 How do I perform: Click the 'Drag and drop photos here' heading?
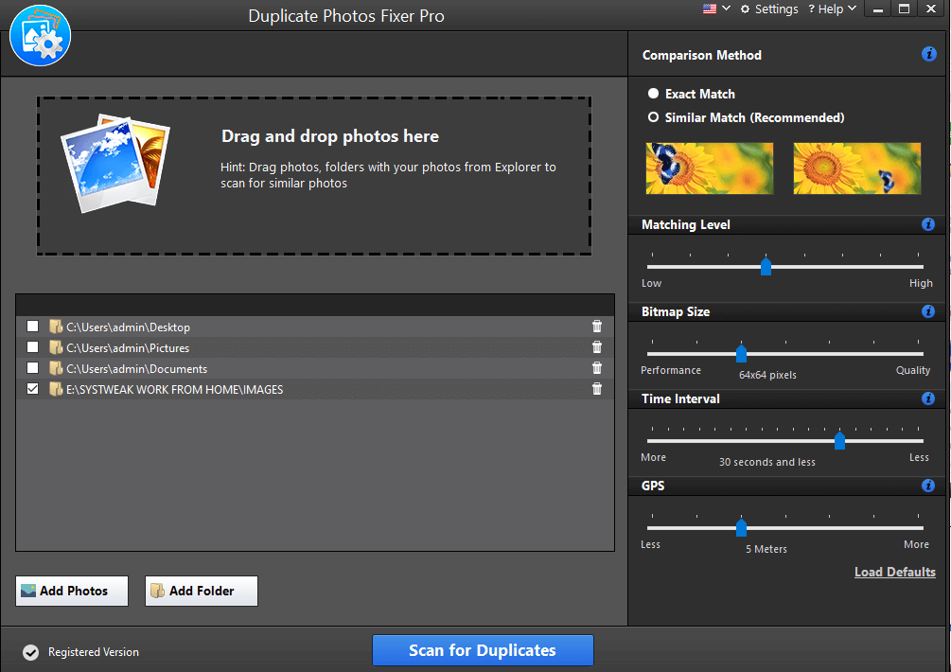330,136
